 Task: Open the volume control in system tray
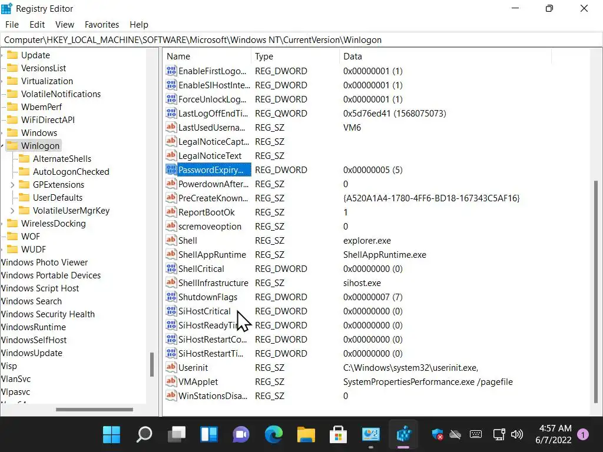(517, 435)
